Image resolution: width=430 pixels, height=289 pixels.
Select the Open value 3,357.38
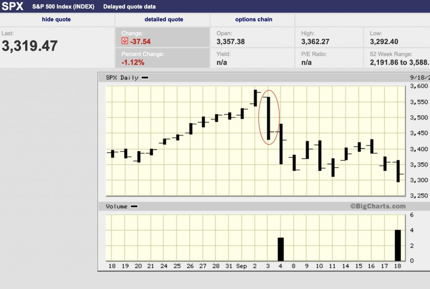(231, 42)
